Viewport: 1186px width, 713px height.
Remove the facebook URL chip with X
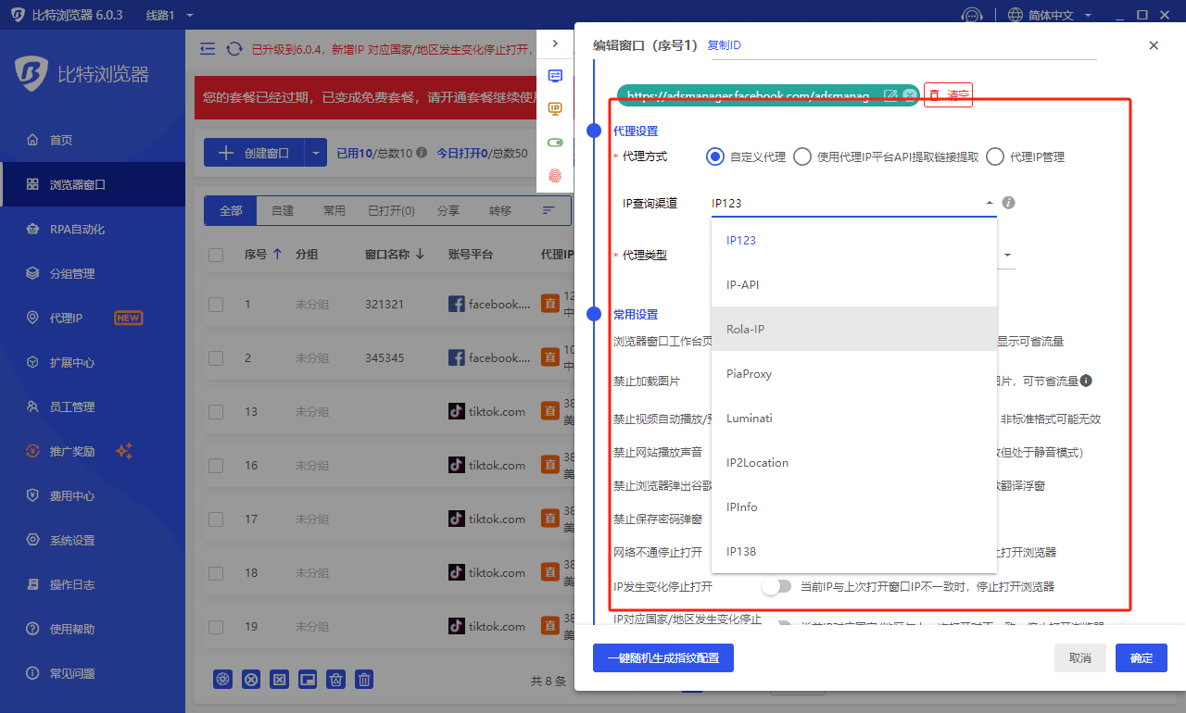910,94
